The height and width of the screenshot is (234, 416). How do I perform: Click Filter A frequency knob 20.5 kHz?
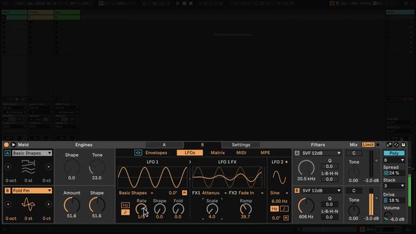pos(306,168)
